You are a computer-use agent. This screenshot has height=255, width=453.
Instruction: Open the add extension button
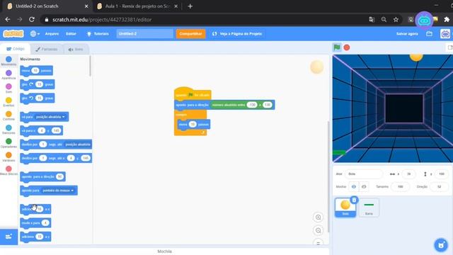click(x=8, y=237)
